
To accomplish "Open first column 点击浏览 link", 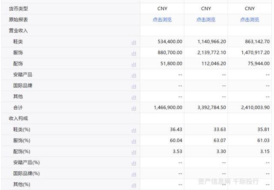I will coord(162,20).
